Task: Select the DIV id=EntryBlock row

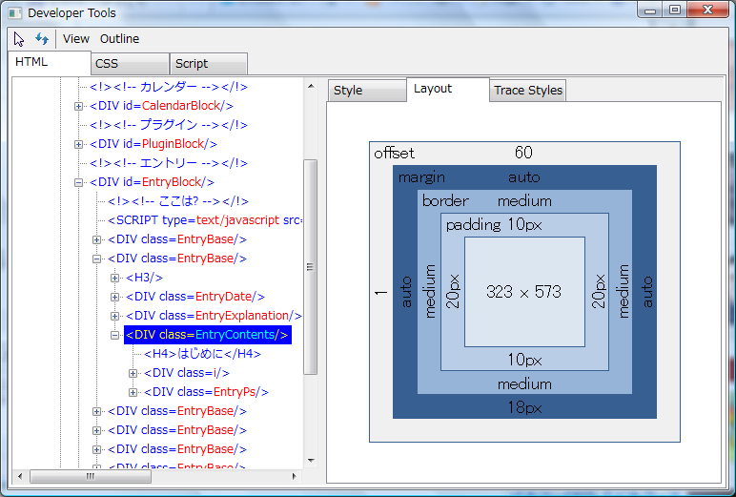Action: (153, 182)
